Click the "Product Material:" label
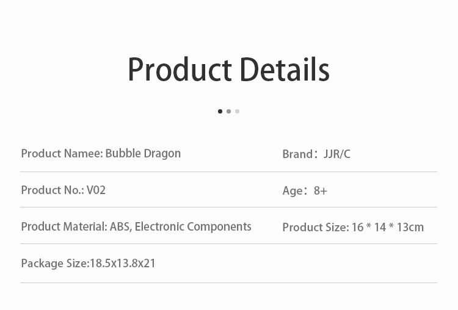Image resolution: width=458 pixels, height=310 pixels. tap(64, 226)
